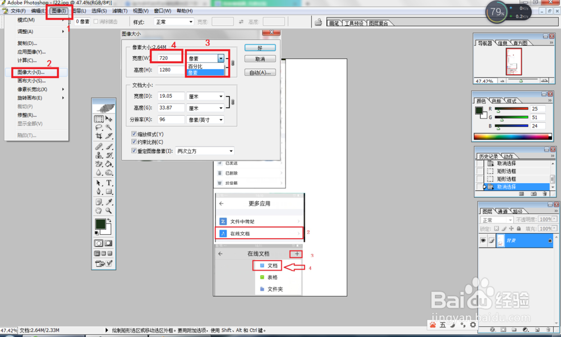Switch to the 通道 tab

click(x=502, y=211)
